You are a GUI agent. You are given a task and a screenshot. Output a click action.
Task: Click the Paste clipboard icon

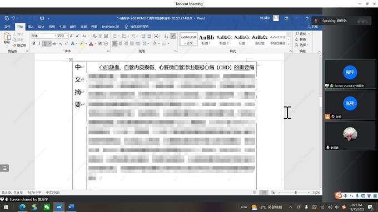[x=7, y=38]
